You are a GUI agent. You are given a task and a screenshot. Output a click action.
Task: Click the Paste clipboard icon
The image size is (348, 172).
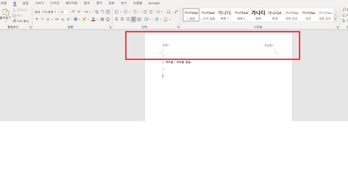(x=5, y=12)
